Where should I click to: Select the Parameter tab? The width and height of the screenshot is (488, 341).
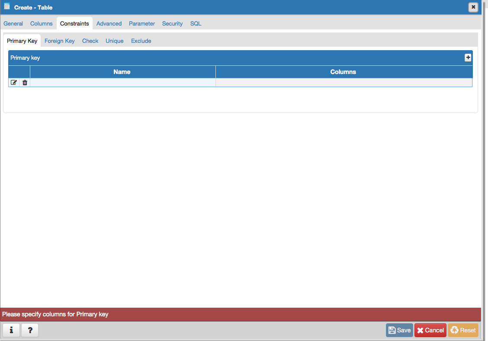[142, 23]
